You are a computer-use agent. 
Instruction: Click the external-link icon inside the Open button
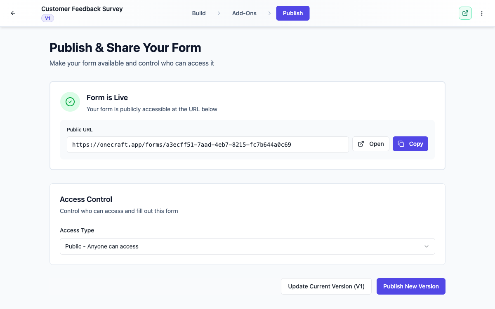(x=361, y=144)
